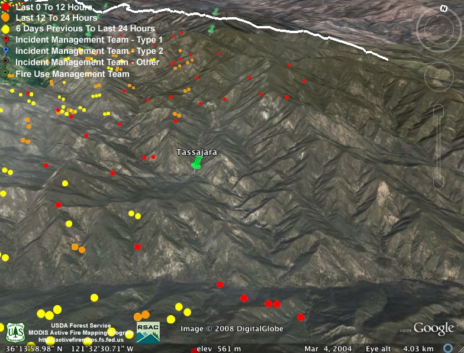Click the Mar 4, 2004 imagery date
464x353 pixels.
(328, 348)
